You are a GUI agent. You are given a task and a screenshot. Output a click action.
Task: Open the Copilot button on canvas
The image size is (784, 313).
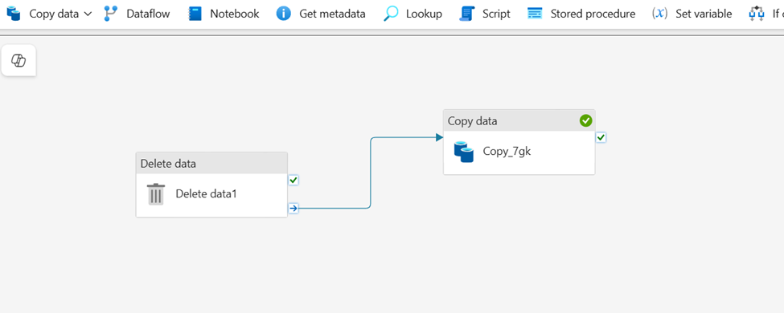coord(18,61)
